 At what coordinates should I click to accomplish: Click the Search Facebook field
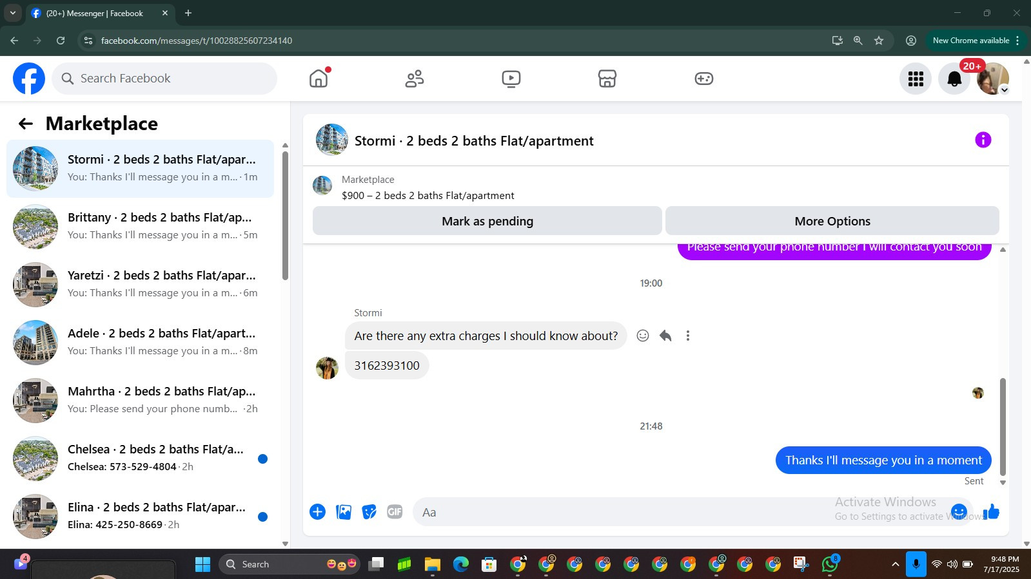[x=164, y=79]
